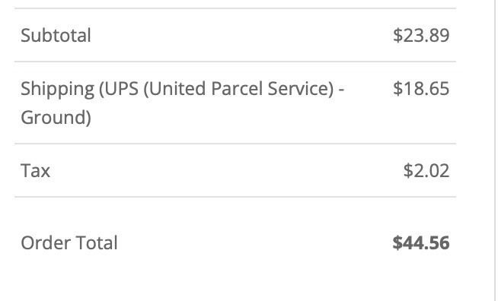Click blank area beneath the $18.65 amount
The height and width of the screenshot is (301, 498).
click(421, 118)
